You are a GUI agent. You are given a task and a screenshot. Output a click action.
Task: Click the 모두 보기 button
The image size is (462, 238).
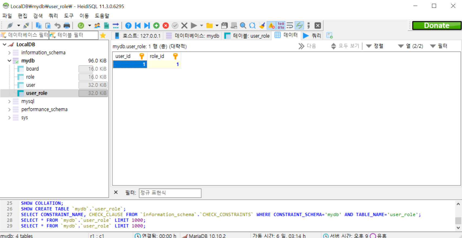pos(345,46)
